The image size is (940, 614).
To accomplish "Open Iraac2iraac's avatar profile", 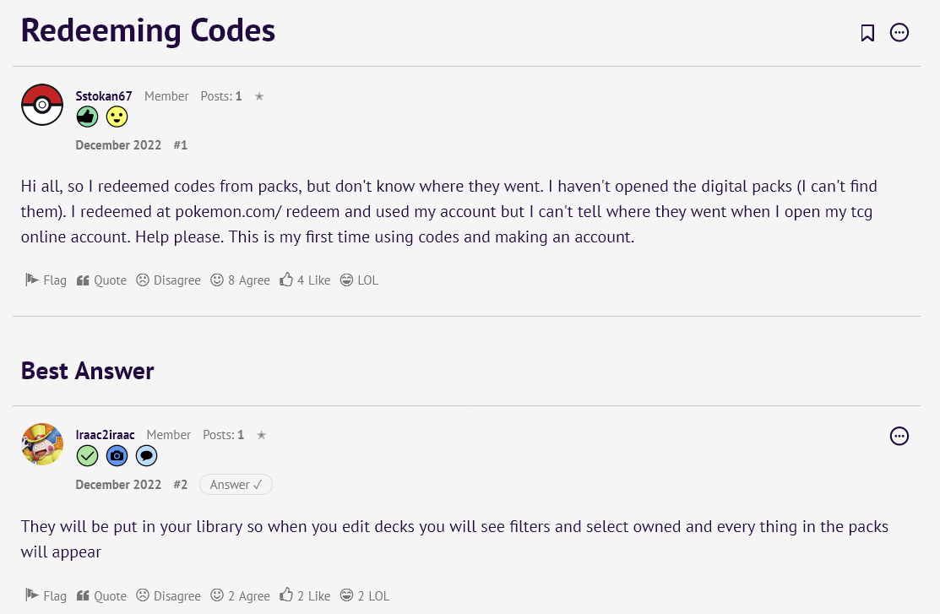I will [42, 444].
